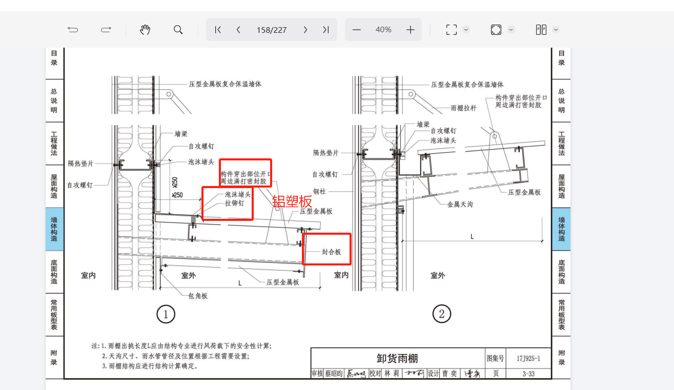This screenshot has width=674, height=390.
Task: Click the atlas number 17J925-1
Action: click(528, 358)
